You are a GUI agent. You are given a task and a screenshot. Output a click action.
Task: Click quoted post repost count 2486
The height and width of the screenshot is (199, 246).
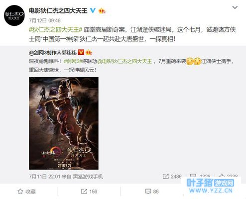172,177
